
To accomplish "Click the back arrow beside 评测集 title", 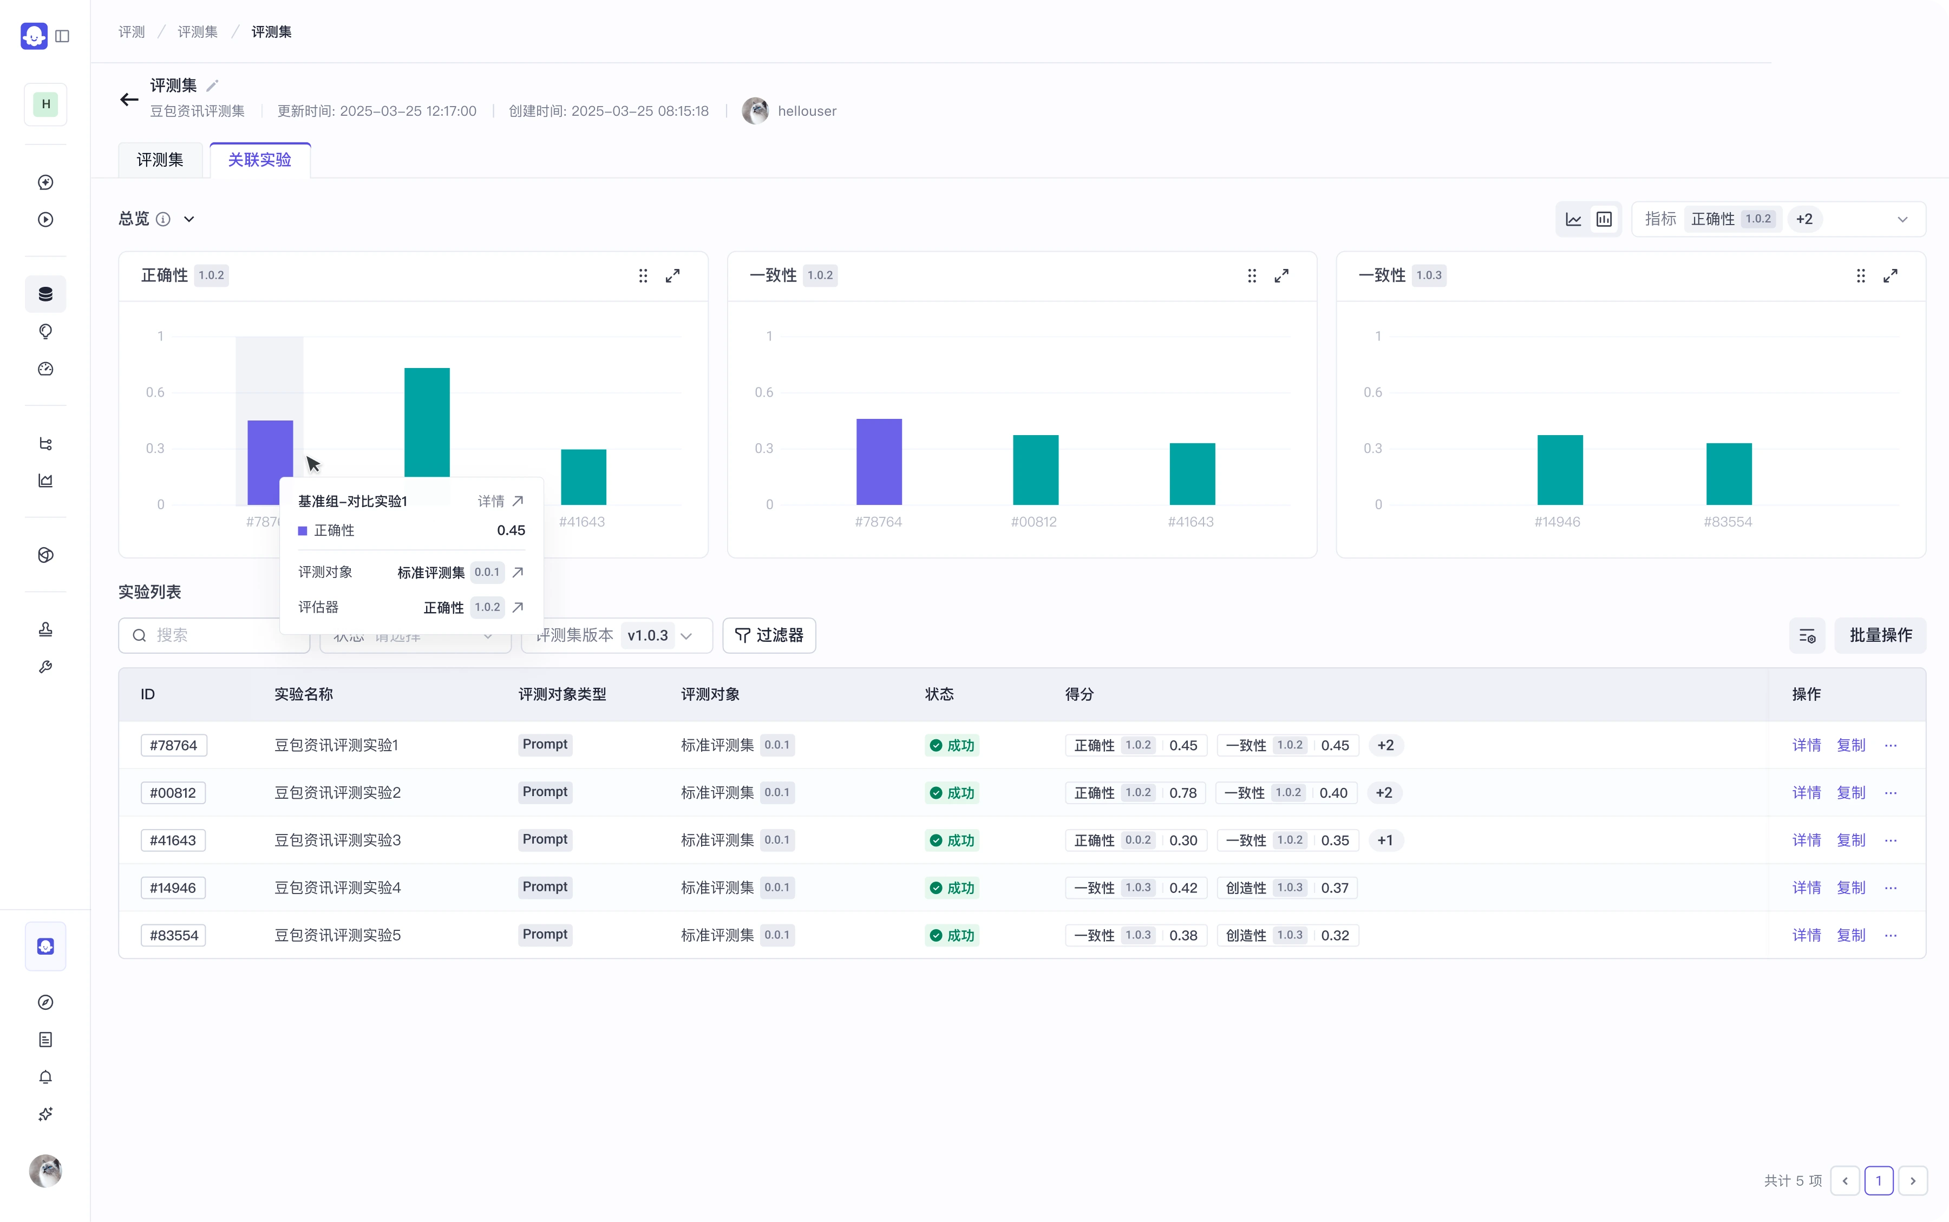I will (129, 100).
